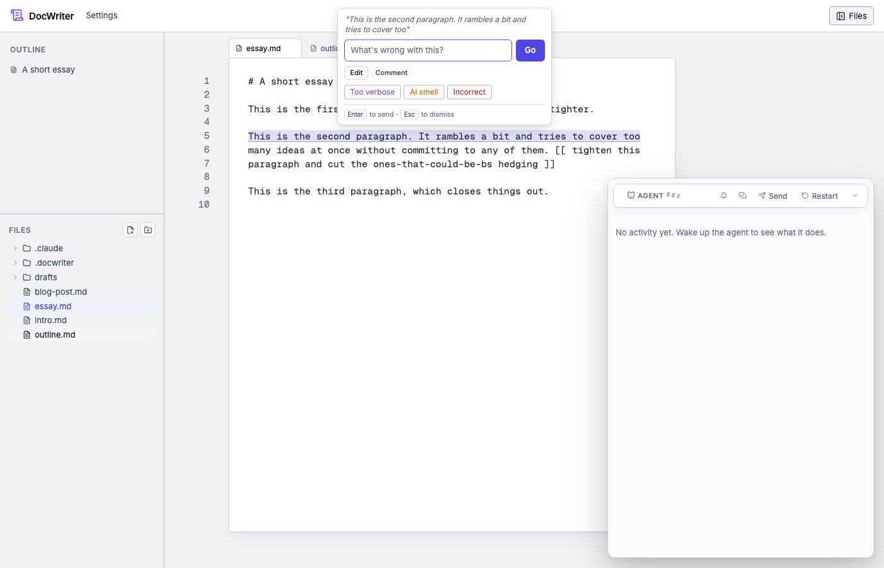Click the new file icon in Files
Image resolution: width=884 pixels, height=568 pixels.
pyautogui.click(x=130, y=230)
